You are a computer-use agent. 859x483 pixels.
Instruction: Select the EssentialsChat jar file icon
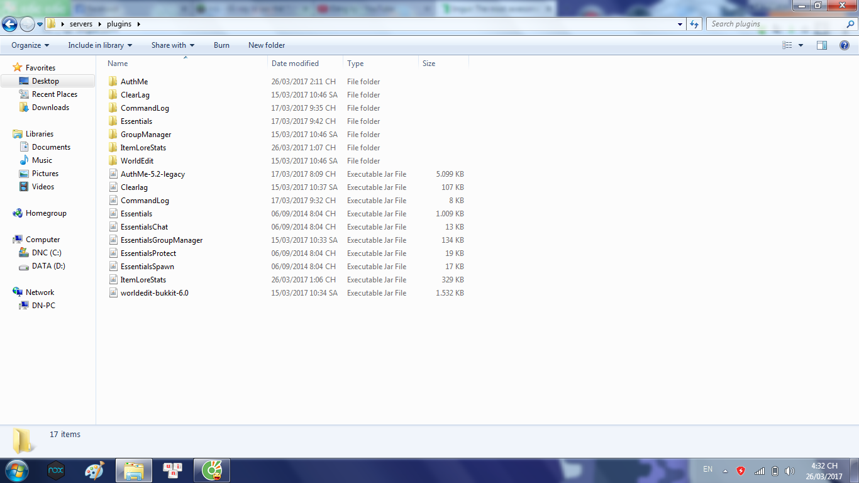(113, 227)
